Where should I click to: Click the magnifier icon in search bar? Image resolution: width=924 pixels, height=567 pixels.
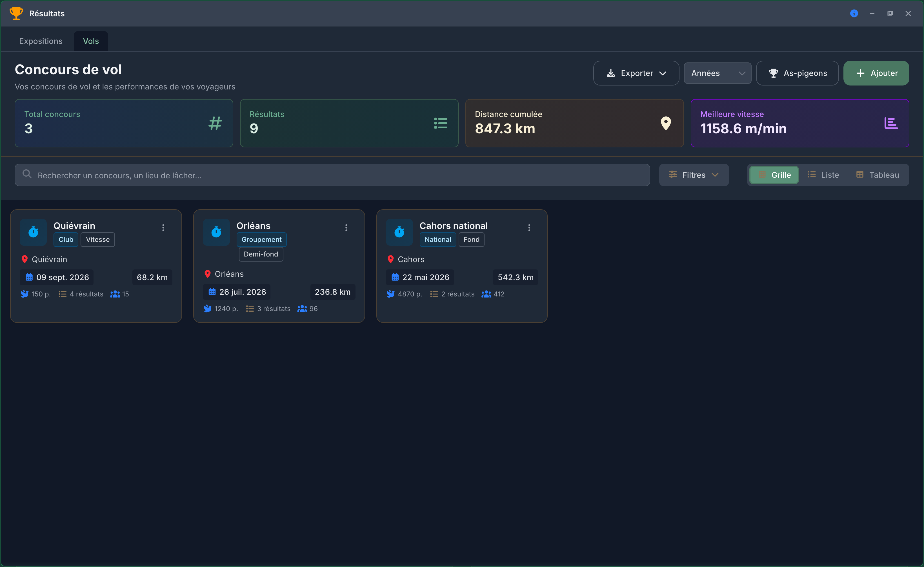point(27,174)
